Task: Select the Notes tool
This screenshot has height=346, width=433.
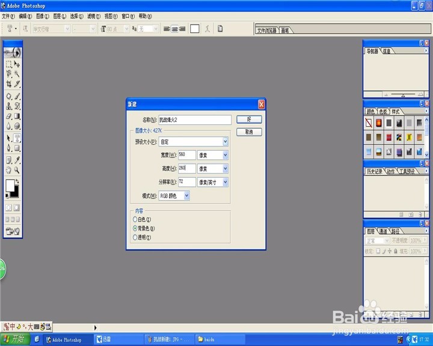Action: 9,160
